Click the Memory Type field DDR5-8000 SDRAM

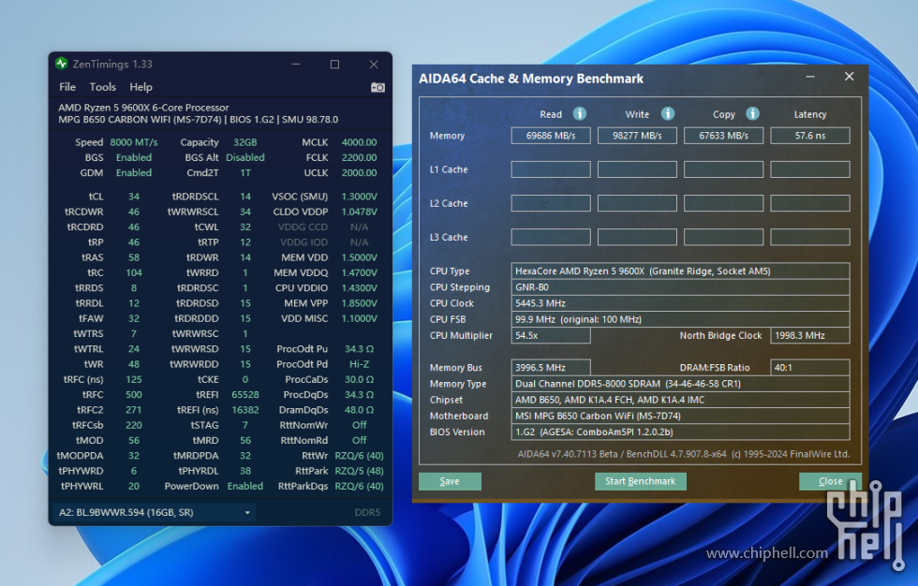click(680, 384)
